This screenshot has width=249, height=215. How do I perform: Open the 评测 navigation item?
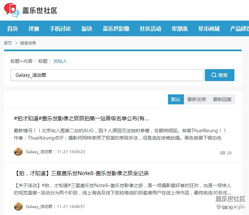coord(34,29)
